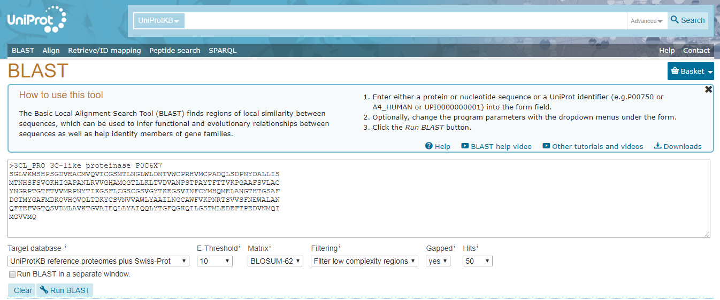Click the Search button

(x=688, y=20)
